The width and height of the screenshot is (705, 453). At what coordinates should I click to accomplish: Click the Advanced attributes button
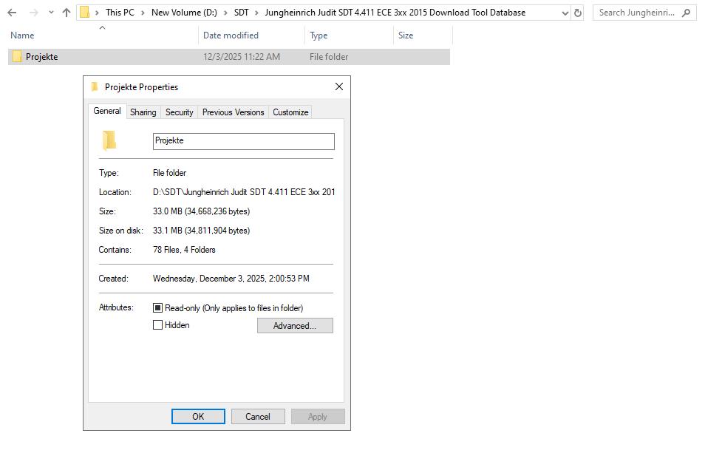click(294, 325)
